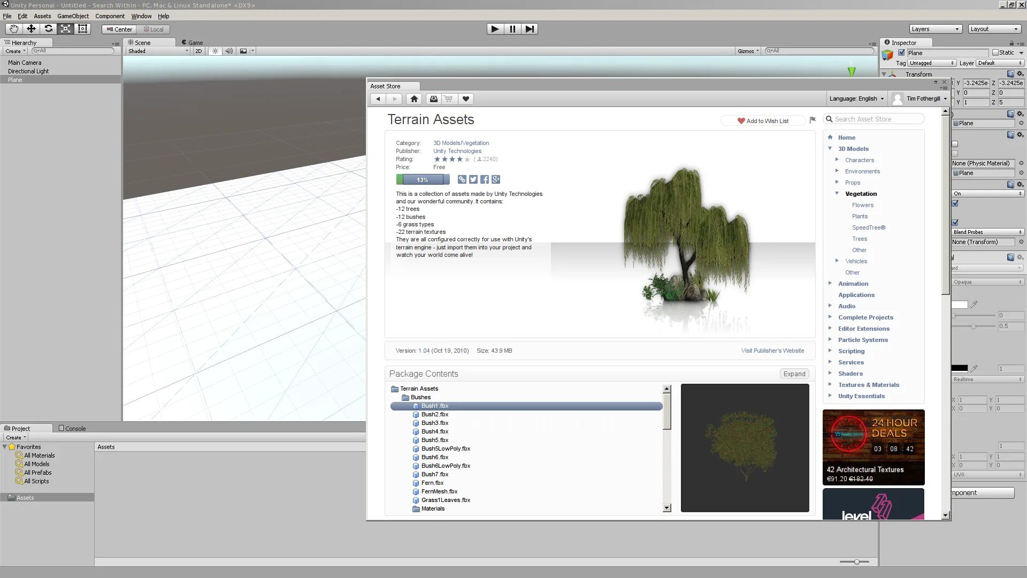
Task: Open Transform component gear settings
Action: tap(1020, 74)
